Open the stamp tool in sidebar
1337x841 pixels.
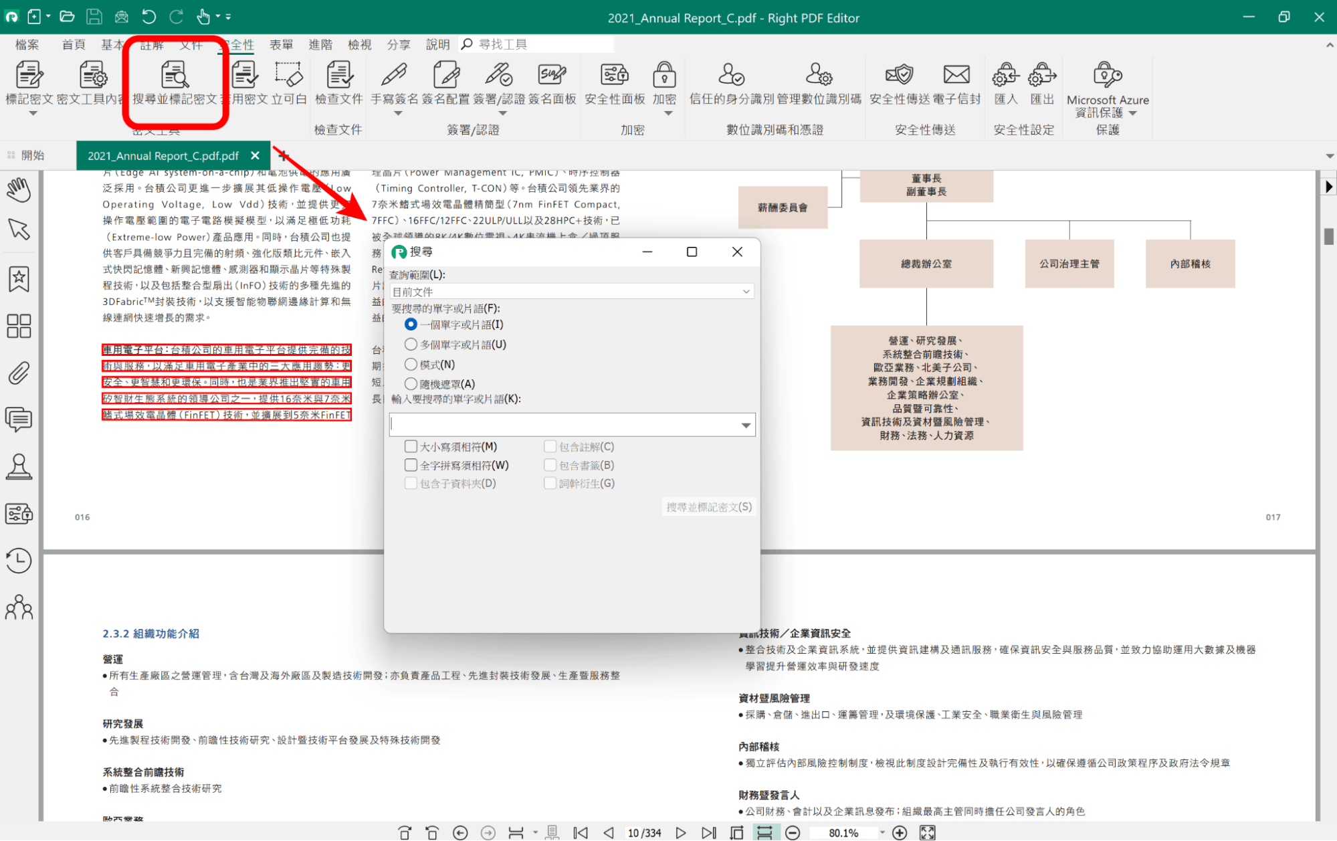click(19, 466)
